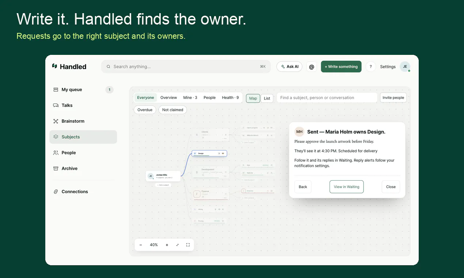Screen dimensions: 464x278
Task: Select the Development node on the map
Action: (x=210, y=172)
